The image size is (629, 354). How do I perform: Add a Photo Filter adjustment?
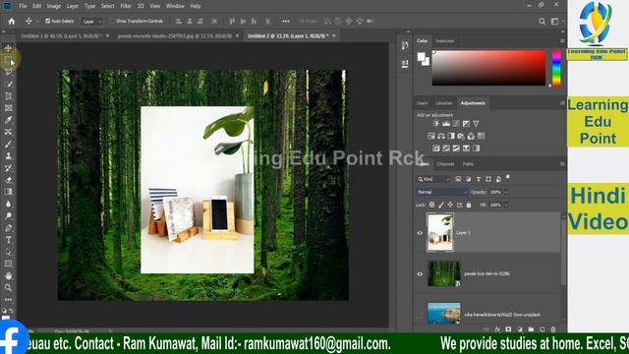click(x=461, y=136)
